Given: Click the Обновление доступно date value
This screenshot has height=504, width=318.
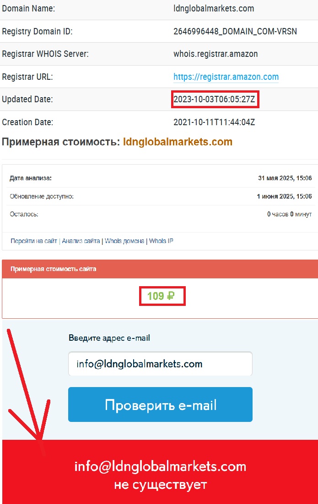Looking at the screenshot, I should point(284,196).
